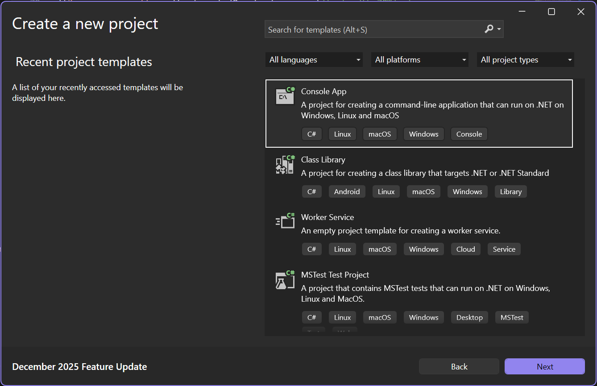Click the C# tag under MSTest Test Project
Image resolution: width=597 pixels, height=386 pixels.
point(312,317)
